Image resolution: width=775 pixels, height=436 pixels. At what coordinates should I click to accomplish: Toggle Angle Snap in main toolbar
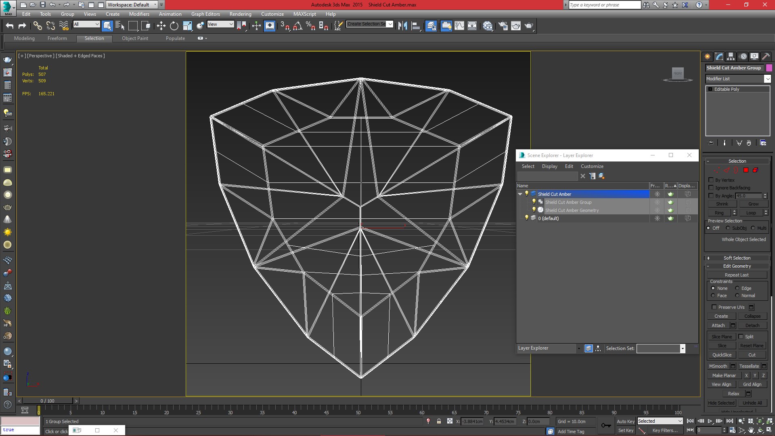tap(297, 26)
